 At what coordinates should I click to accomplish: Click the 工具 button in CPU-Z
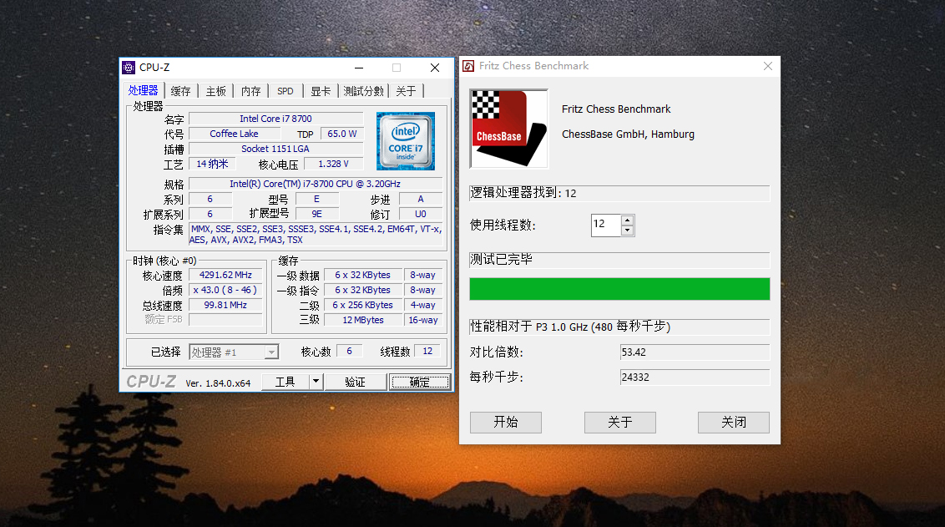point(285,382)
